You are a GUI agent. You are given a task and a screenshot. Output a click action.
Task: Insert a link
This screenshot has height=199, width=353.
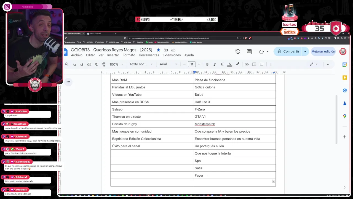[247, 64]
